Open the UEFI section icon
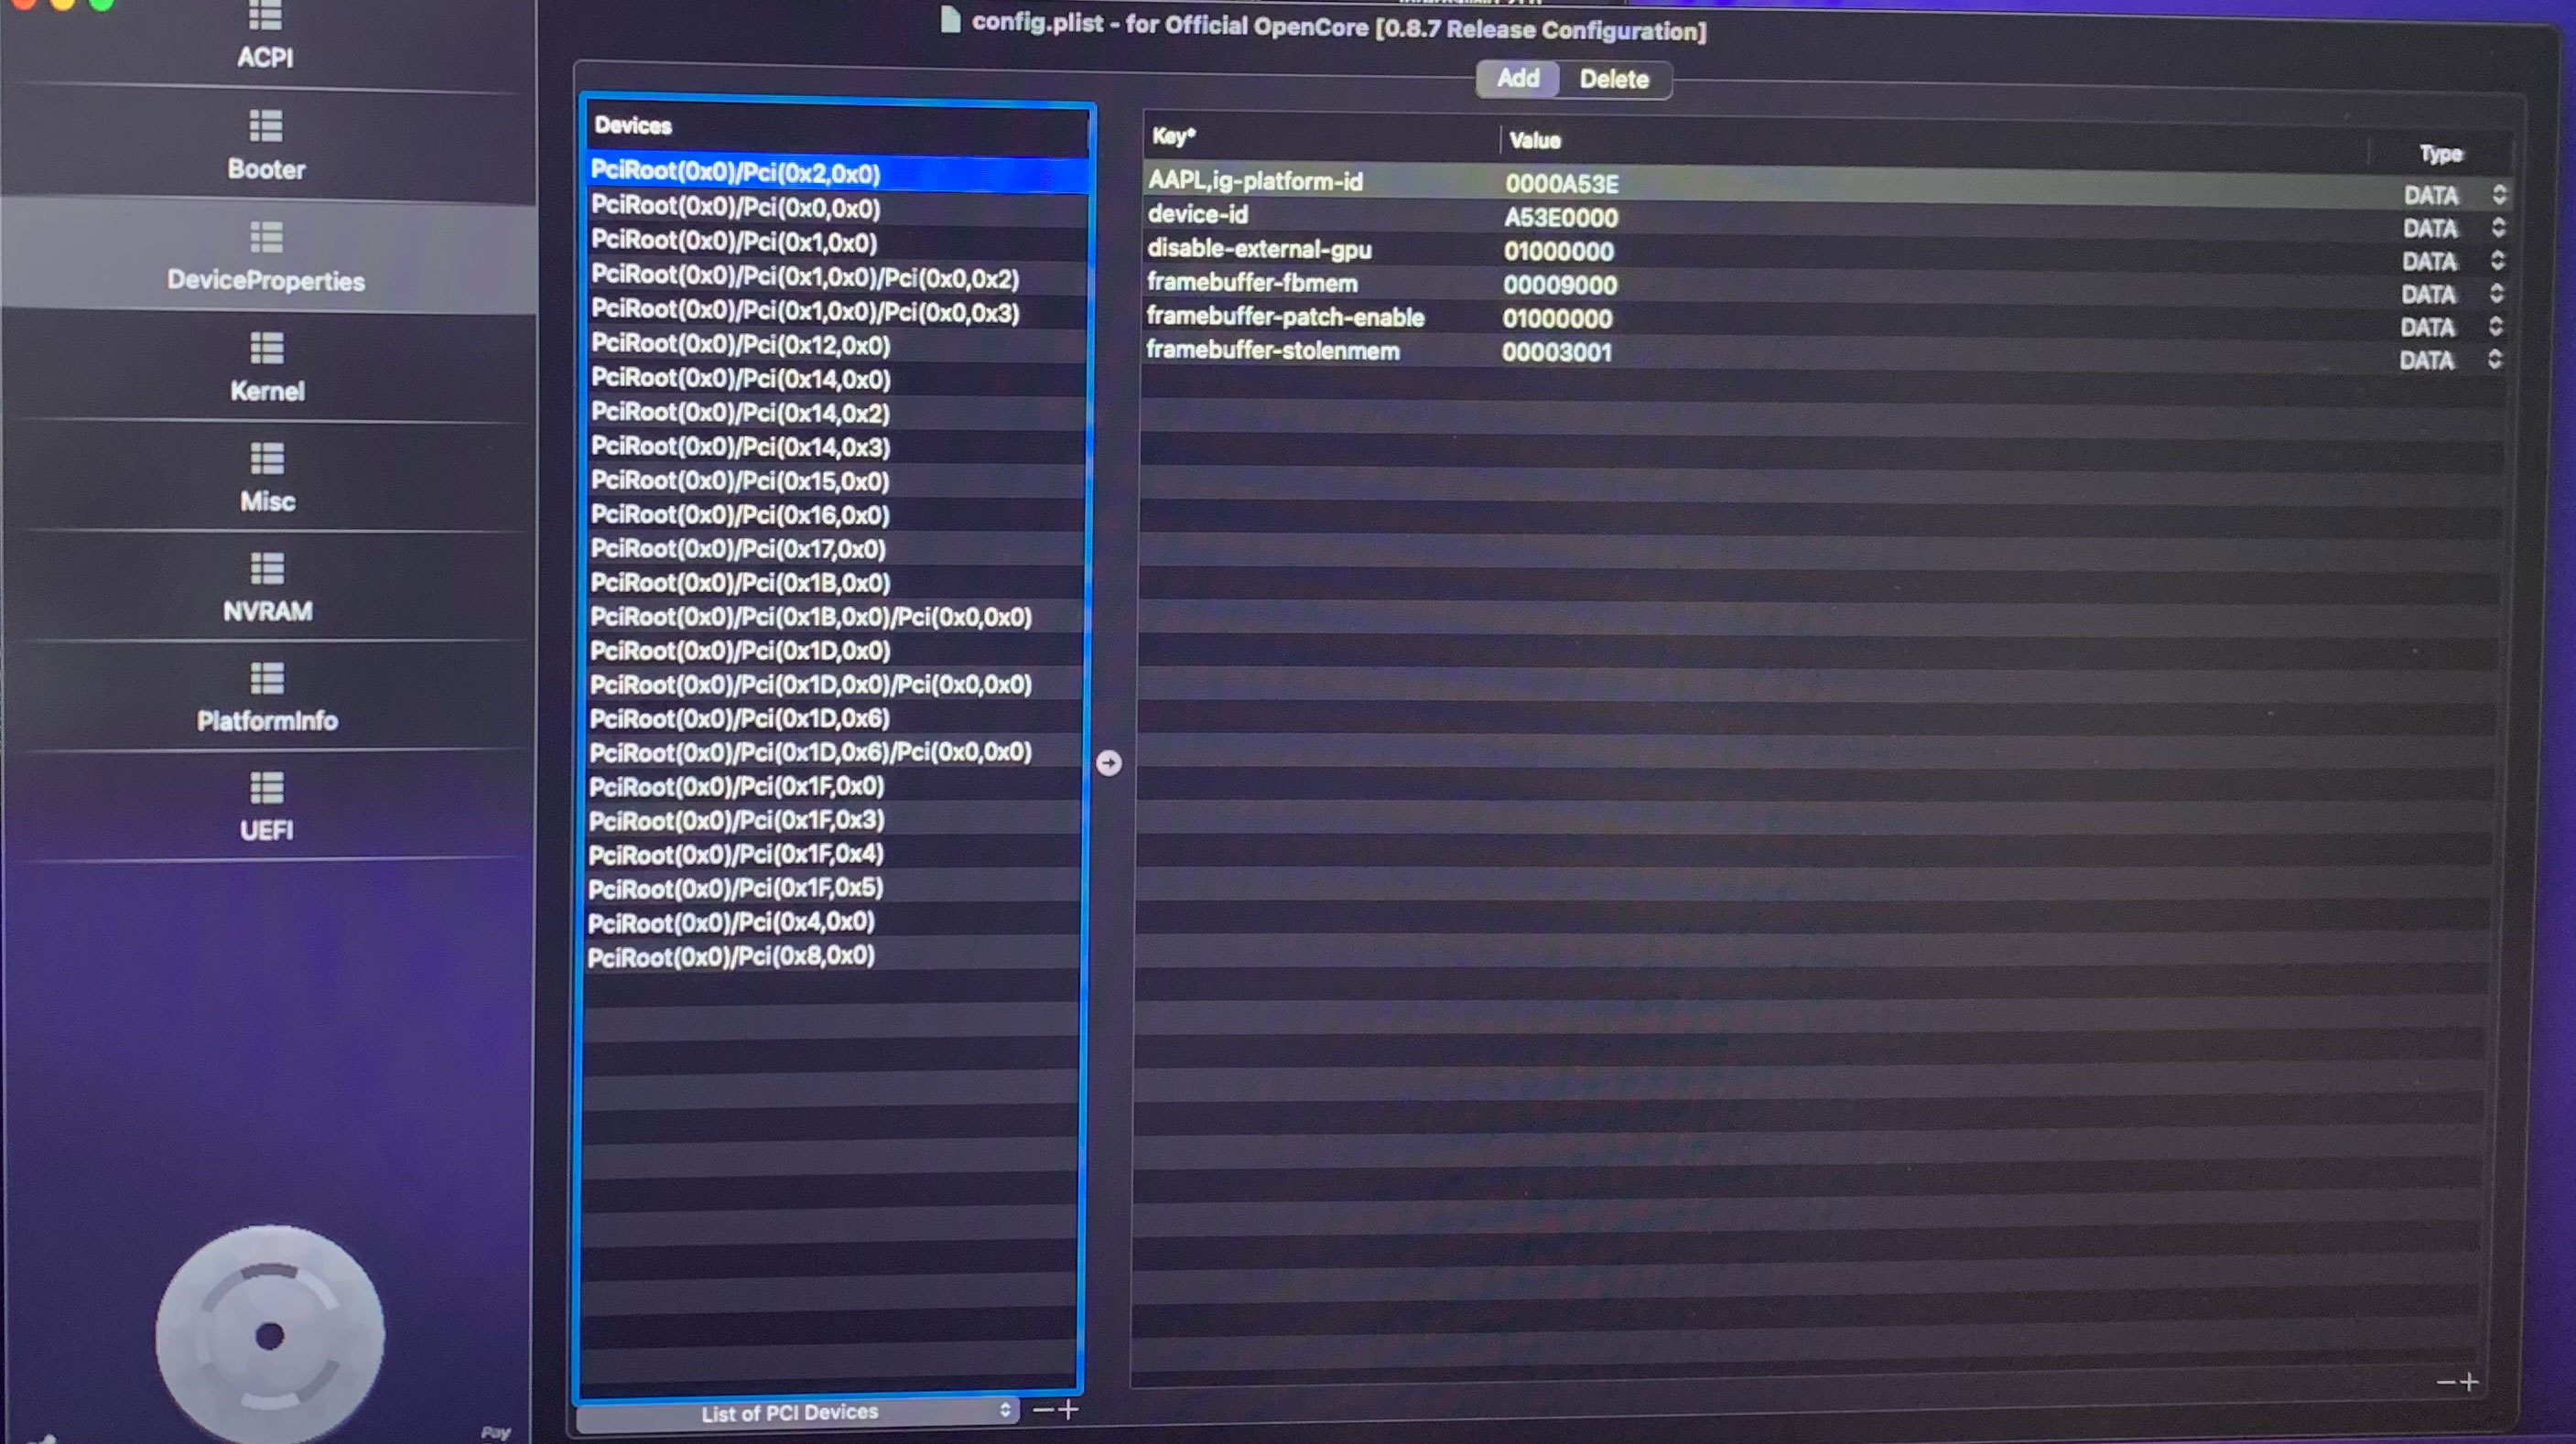Image resolution: width=2576 pixels, height=1444 pixels. coord(266,789)
